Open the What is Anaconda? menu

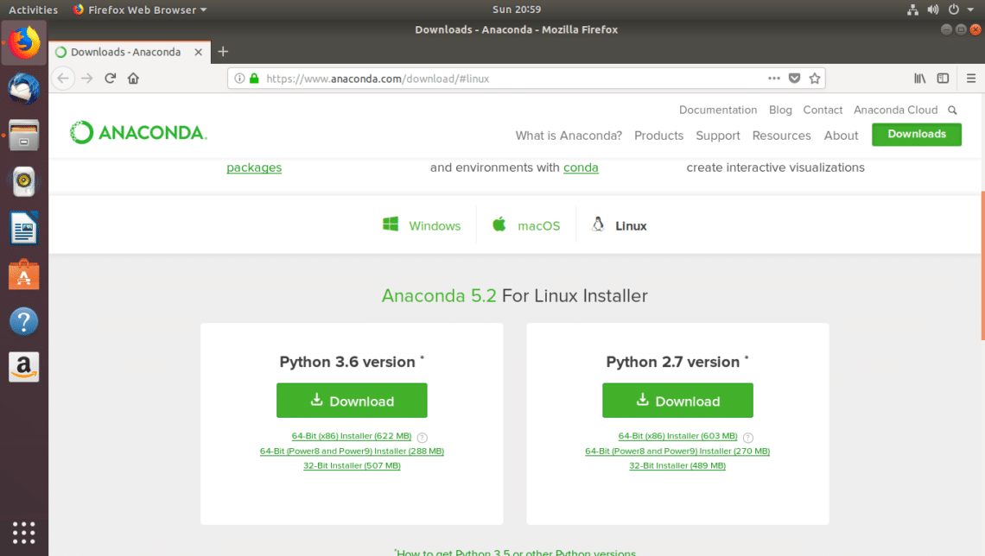[x=569, y=136]
